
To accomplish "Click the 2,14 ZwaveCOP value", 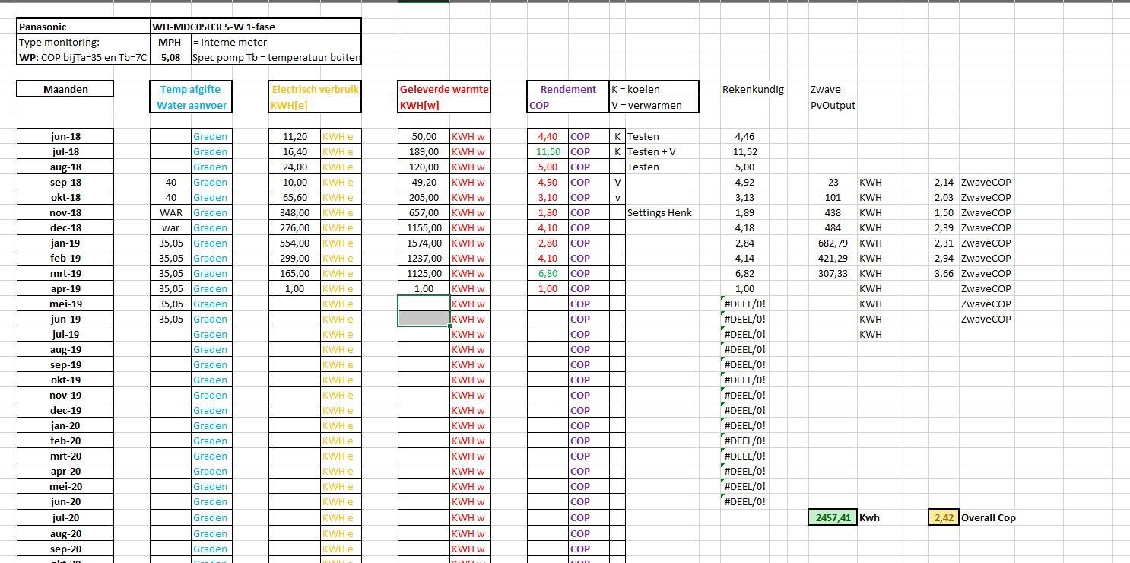I will (x=944, y=182).
